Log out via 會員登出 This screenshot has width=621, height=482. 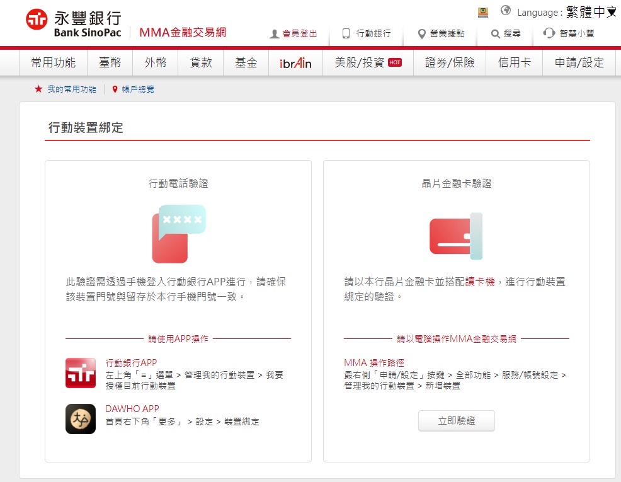click(293, 33)
